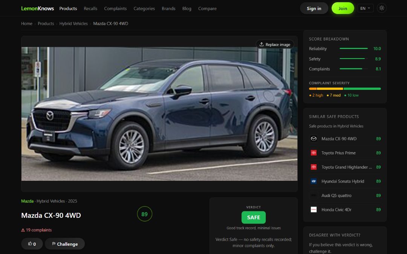Click the warning triangle beside complaints
Screen dimensions: 407x254
click(23, 230)
